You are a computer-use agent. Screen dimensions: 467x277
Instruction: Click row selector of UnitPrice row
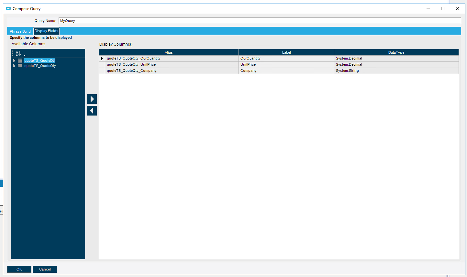click(102, 65)
